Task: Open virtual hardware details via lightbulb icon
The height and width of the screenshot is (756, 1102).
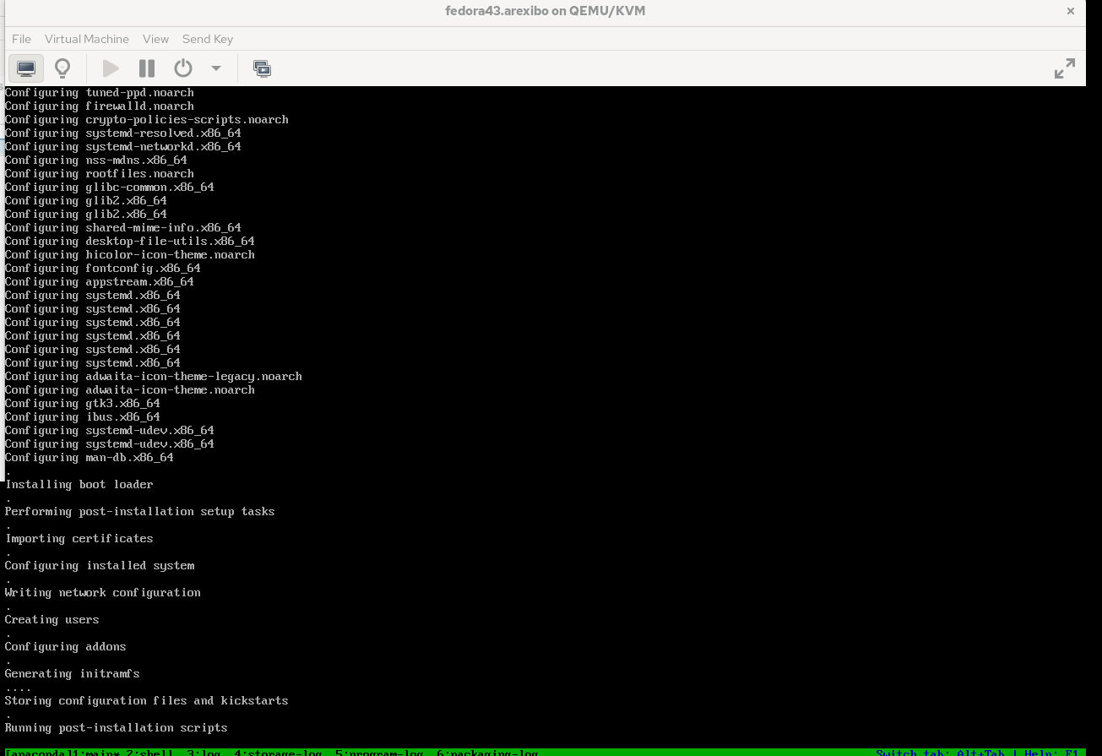Action: pos(62,68)
